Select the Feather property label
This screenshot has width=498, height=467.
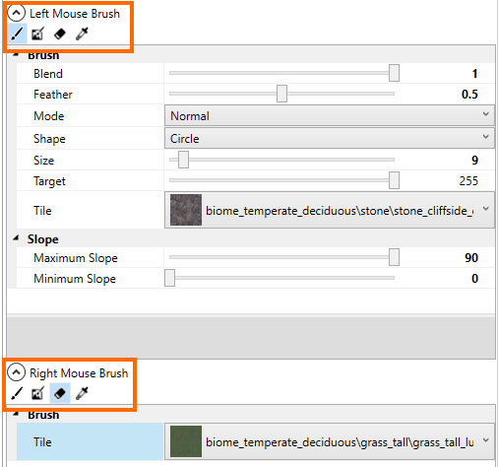[x=53, y=95]
